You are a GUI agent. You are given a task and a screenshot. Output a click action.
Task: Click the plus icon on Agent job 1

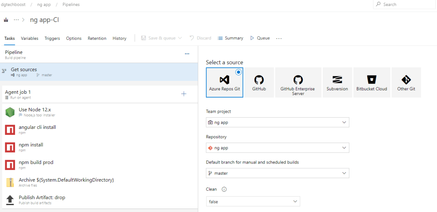pos(184,94)
